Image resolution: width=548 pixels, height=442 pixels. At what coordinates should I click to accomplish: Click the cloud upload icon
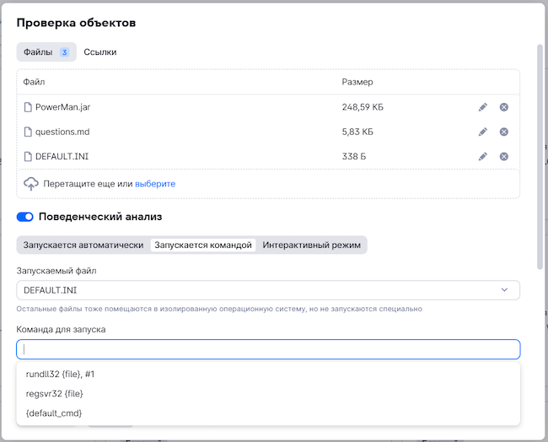click(x=31, y=183)
